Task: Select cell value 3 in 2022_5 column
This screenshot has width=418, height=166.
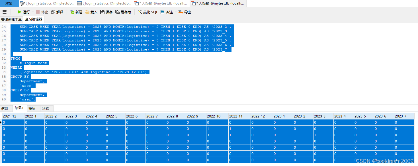Action: click(x=115, y=122)
